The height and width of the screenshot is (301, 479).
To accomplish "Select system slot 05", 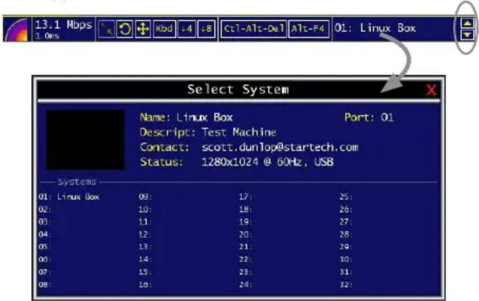I will [x=45, y=246].
